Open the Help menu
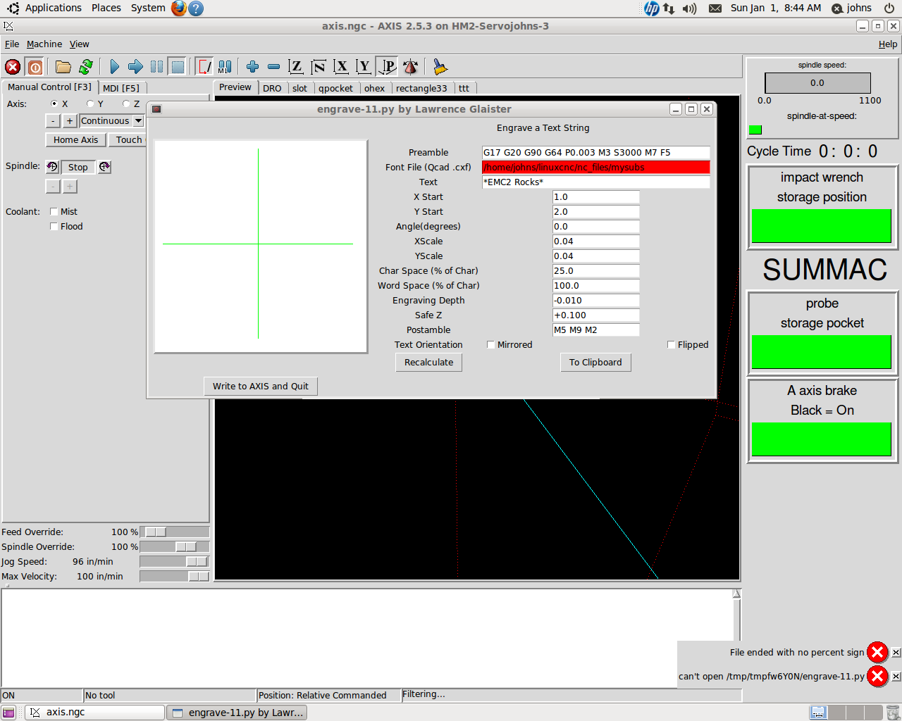902x721 pixels. click(x=888, y=44)
